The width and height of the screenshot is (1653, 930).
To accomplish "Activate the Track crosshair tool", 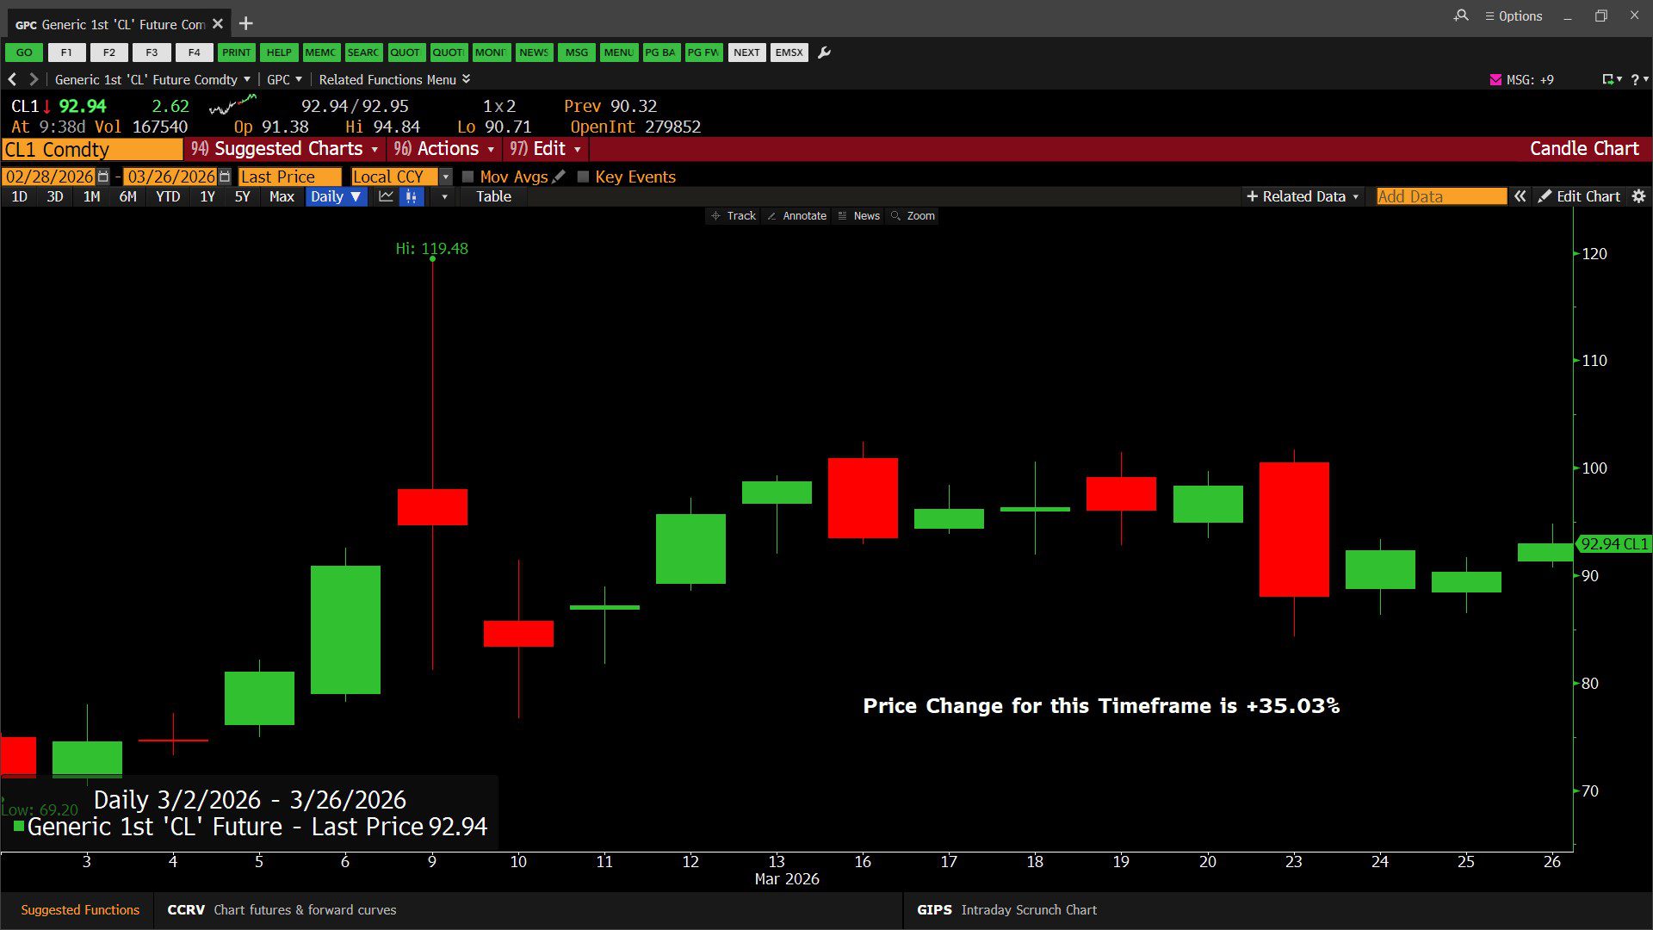I will click(x=734, y=216).
